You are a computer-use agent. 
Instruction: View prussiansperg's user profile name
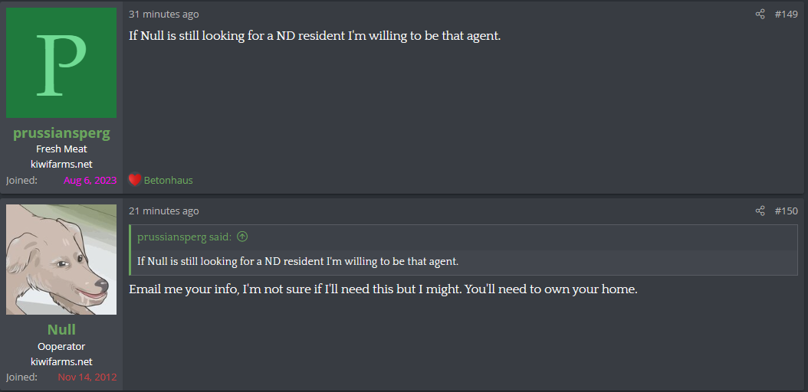click(x=61, y=132)
